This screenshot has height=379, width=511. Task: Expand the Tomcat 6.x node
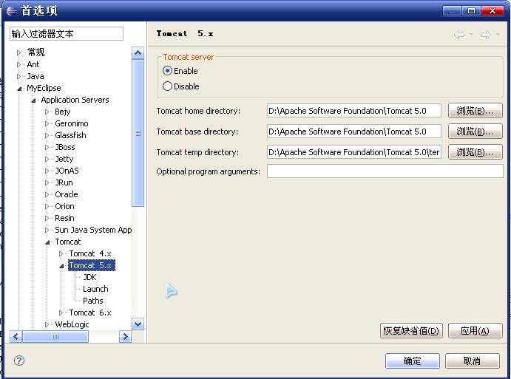tap(61, 313)
